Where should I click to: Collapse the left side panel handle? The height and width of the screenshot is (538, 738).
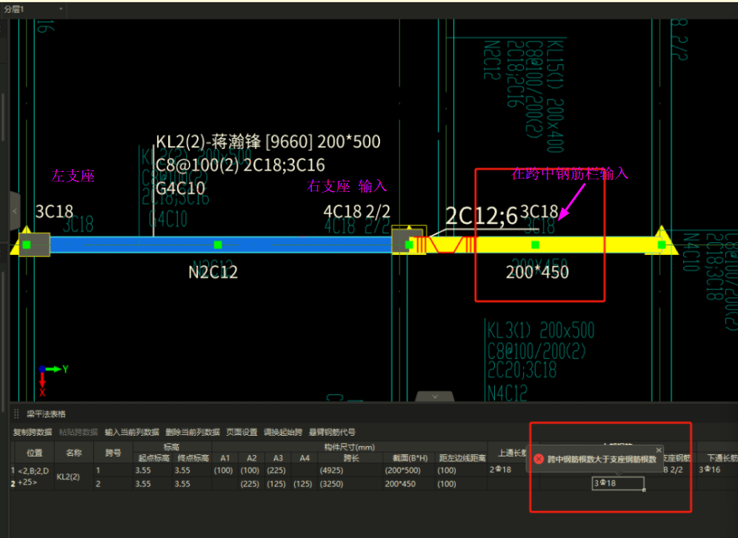coord(15,211)
